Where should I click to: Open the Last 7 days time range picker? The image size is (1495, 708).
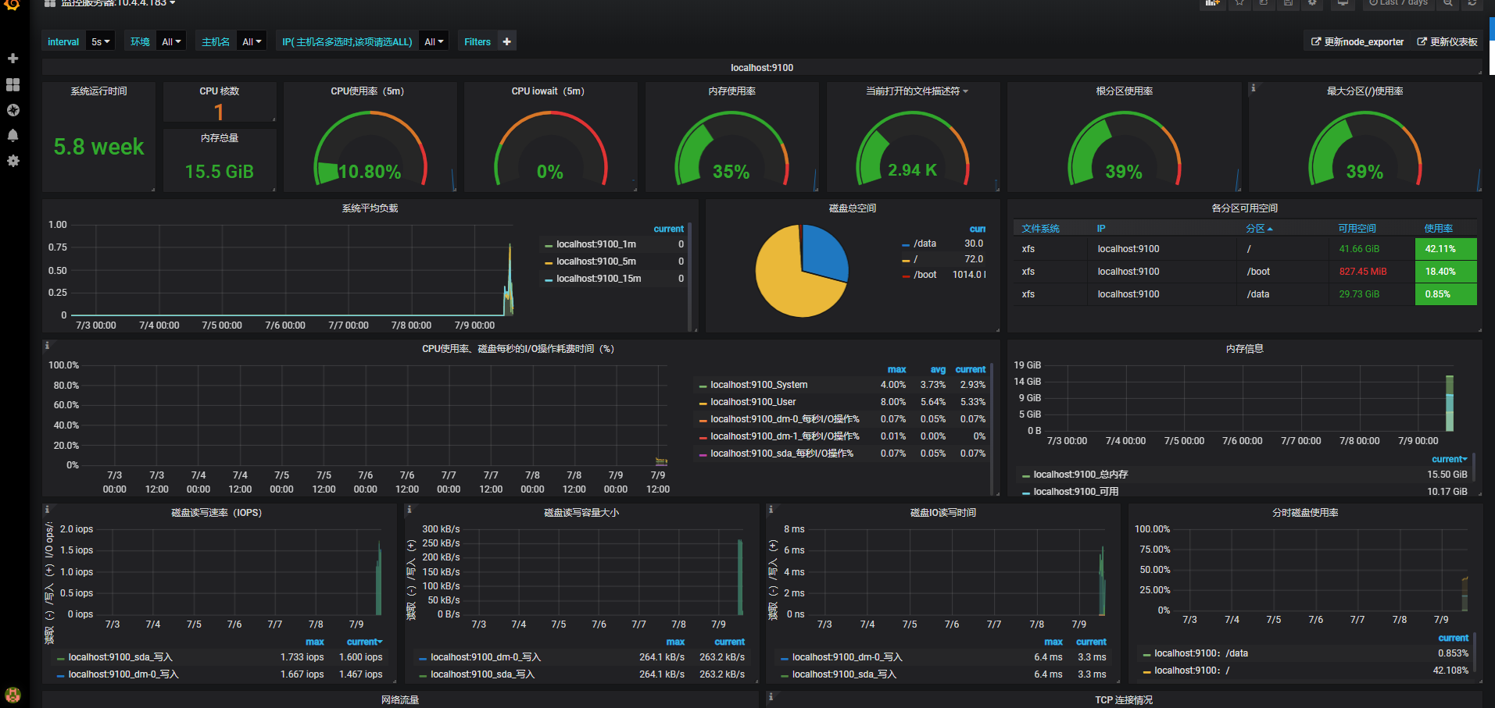point(1398,4)
